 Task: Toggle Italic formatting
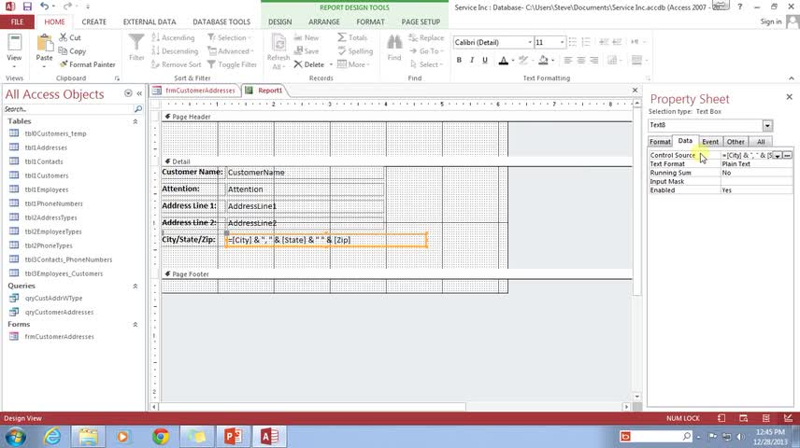(x=472, y=60)
